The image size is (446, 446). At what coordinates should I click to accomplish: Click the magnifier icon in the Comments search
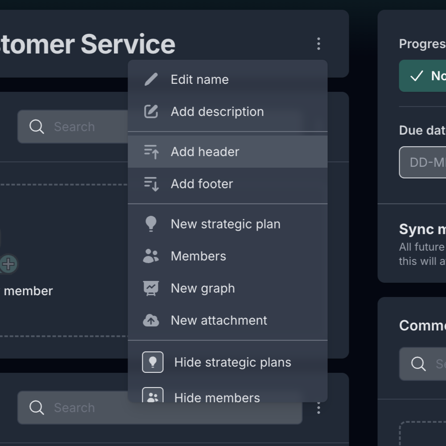(418, 364)
